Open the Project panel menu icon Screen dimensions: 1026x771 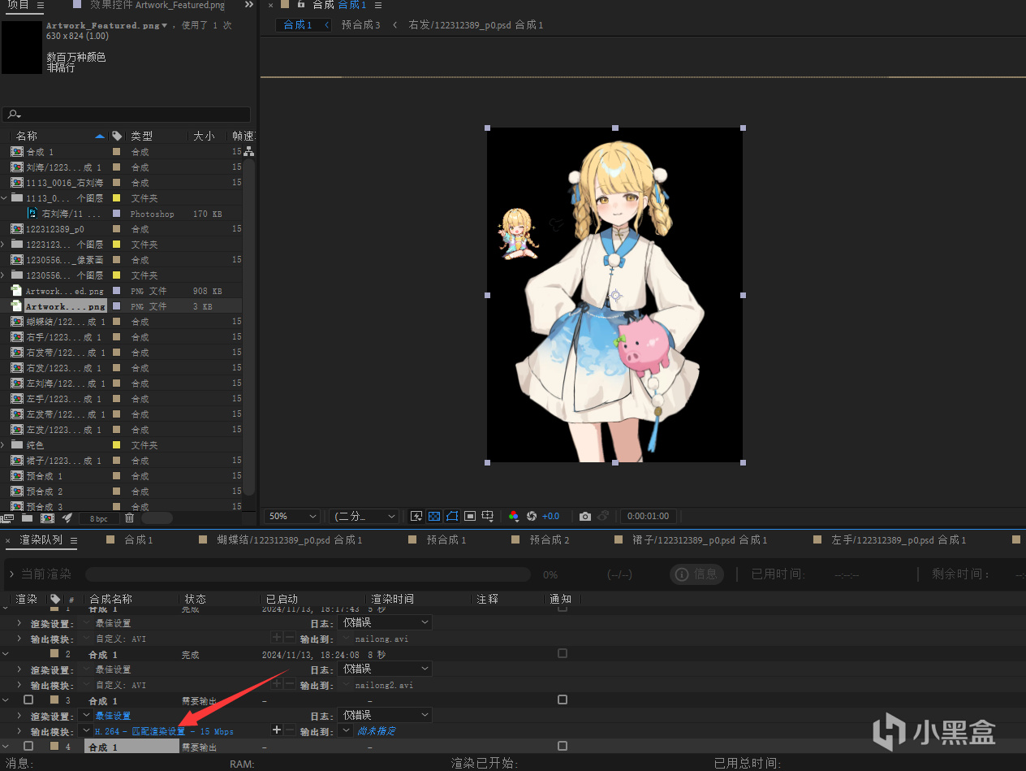[x=41, y=5]
